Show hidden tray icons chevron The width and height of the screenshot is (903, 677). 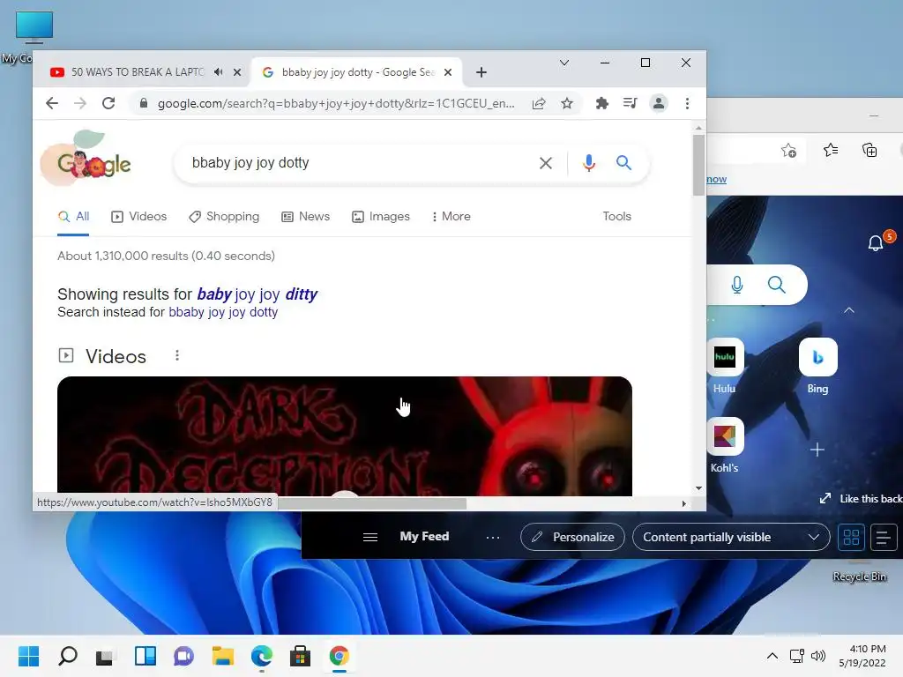tap(772, 656)
